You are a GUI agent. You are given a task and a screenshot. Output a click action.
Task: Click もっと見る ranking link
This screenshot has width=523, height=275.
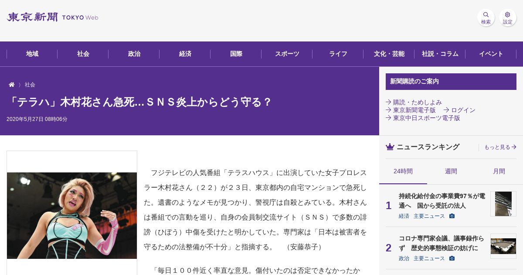(x=500, y=148)
